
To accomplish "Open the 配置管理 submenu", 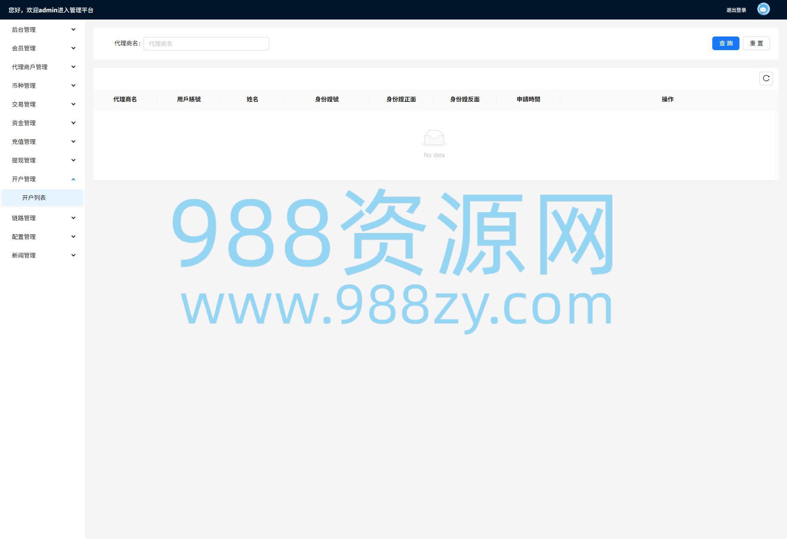I will click(42, 237).
